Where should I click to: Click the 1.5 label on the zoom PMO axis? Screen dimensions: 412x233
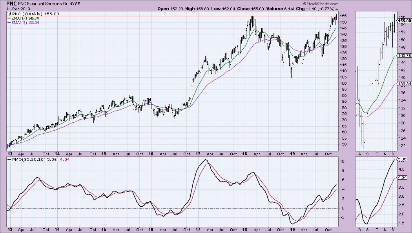[x=401, y=223]
